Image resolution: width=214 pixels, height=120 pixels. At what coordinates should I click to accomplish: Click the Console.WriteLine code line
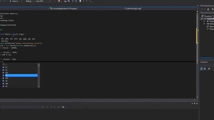click(x=21, y=43)
